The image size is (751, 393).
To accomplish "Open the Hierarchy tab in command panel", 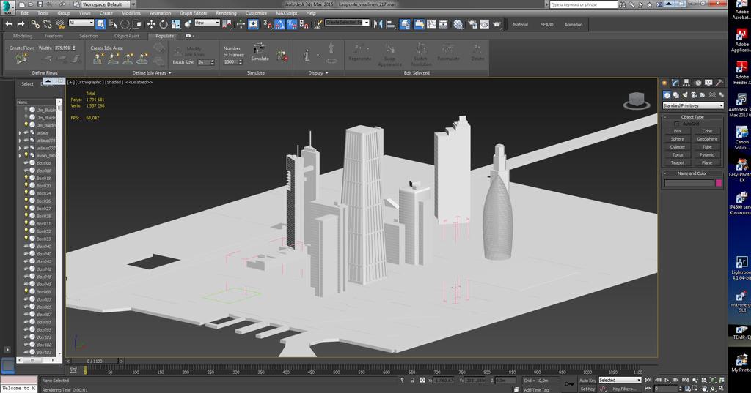I will 686,83.
